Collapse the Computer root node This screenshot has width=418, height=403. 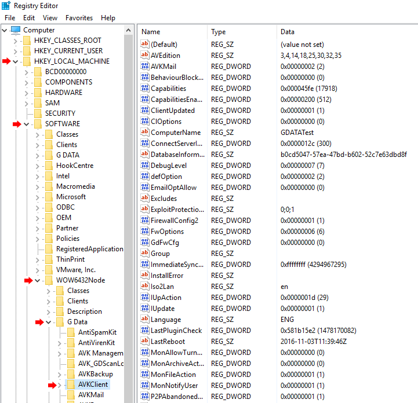pyautogui.click(x=4, y=30)
